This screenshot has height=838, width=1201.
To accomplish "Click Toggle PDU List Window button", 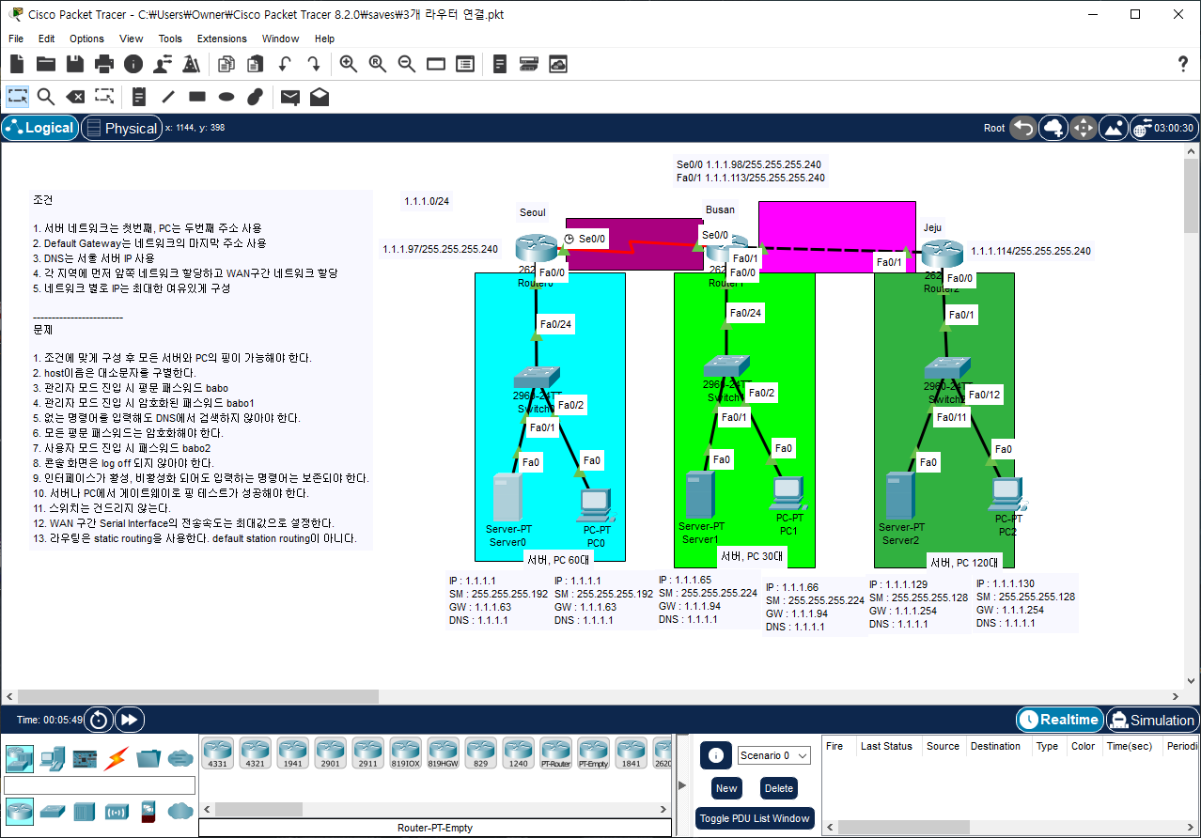I will tap(756, 818).
